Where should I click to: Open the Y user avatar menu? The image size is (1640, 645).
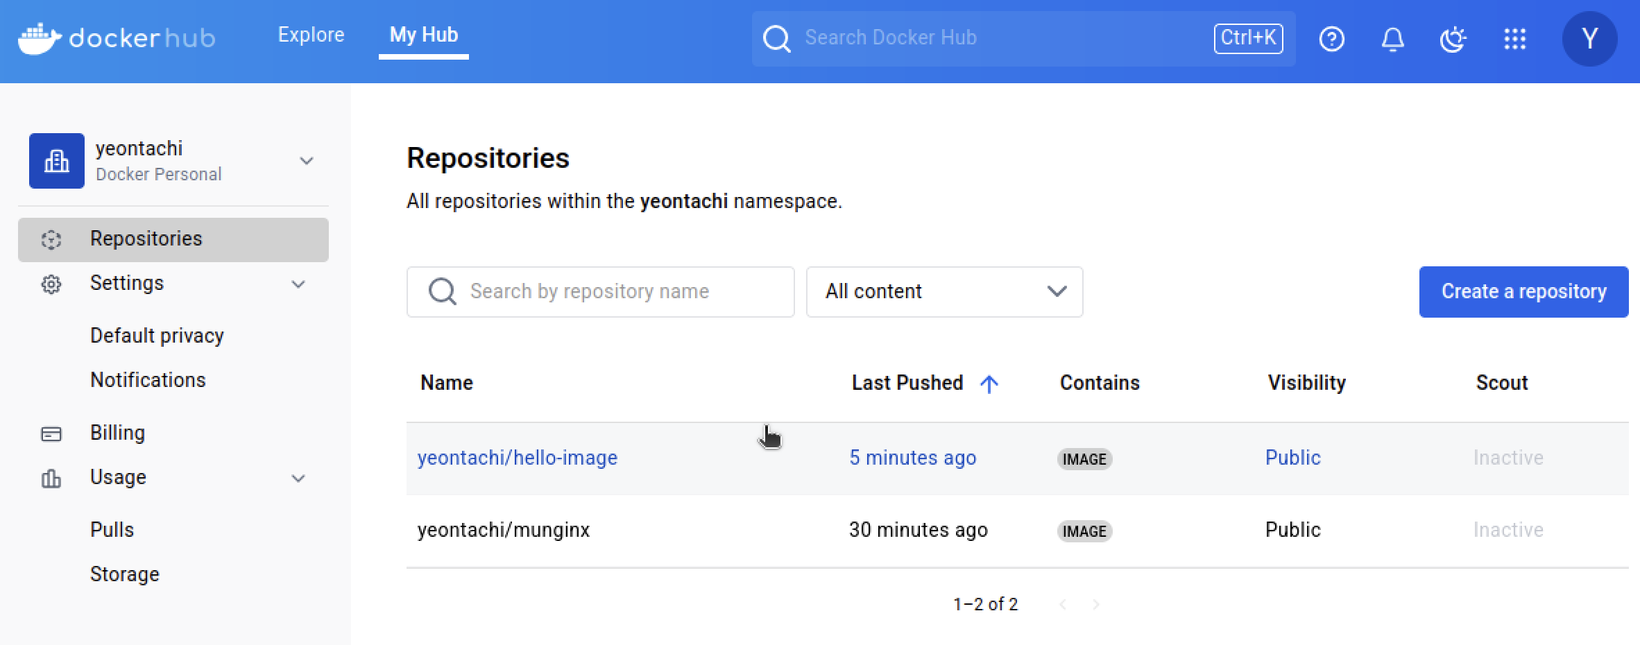1589,39
